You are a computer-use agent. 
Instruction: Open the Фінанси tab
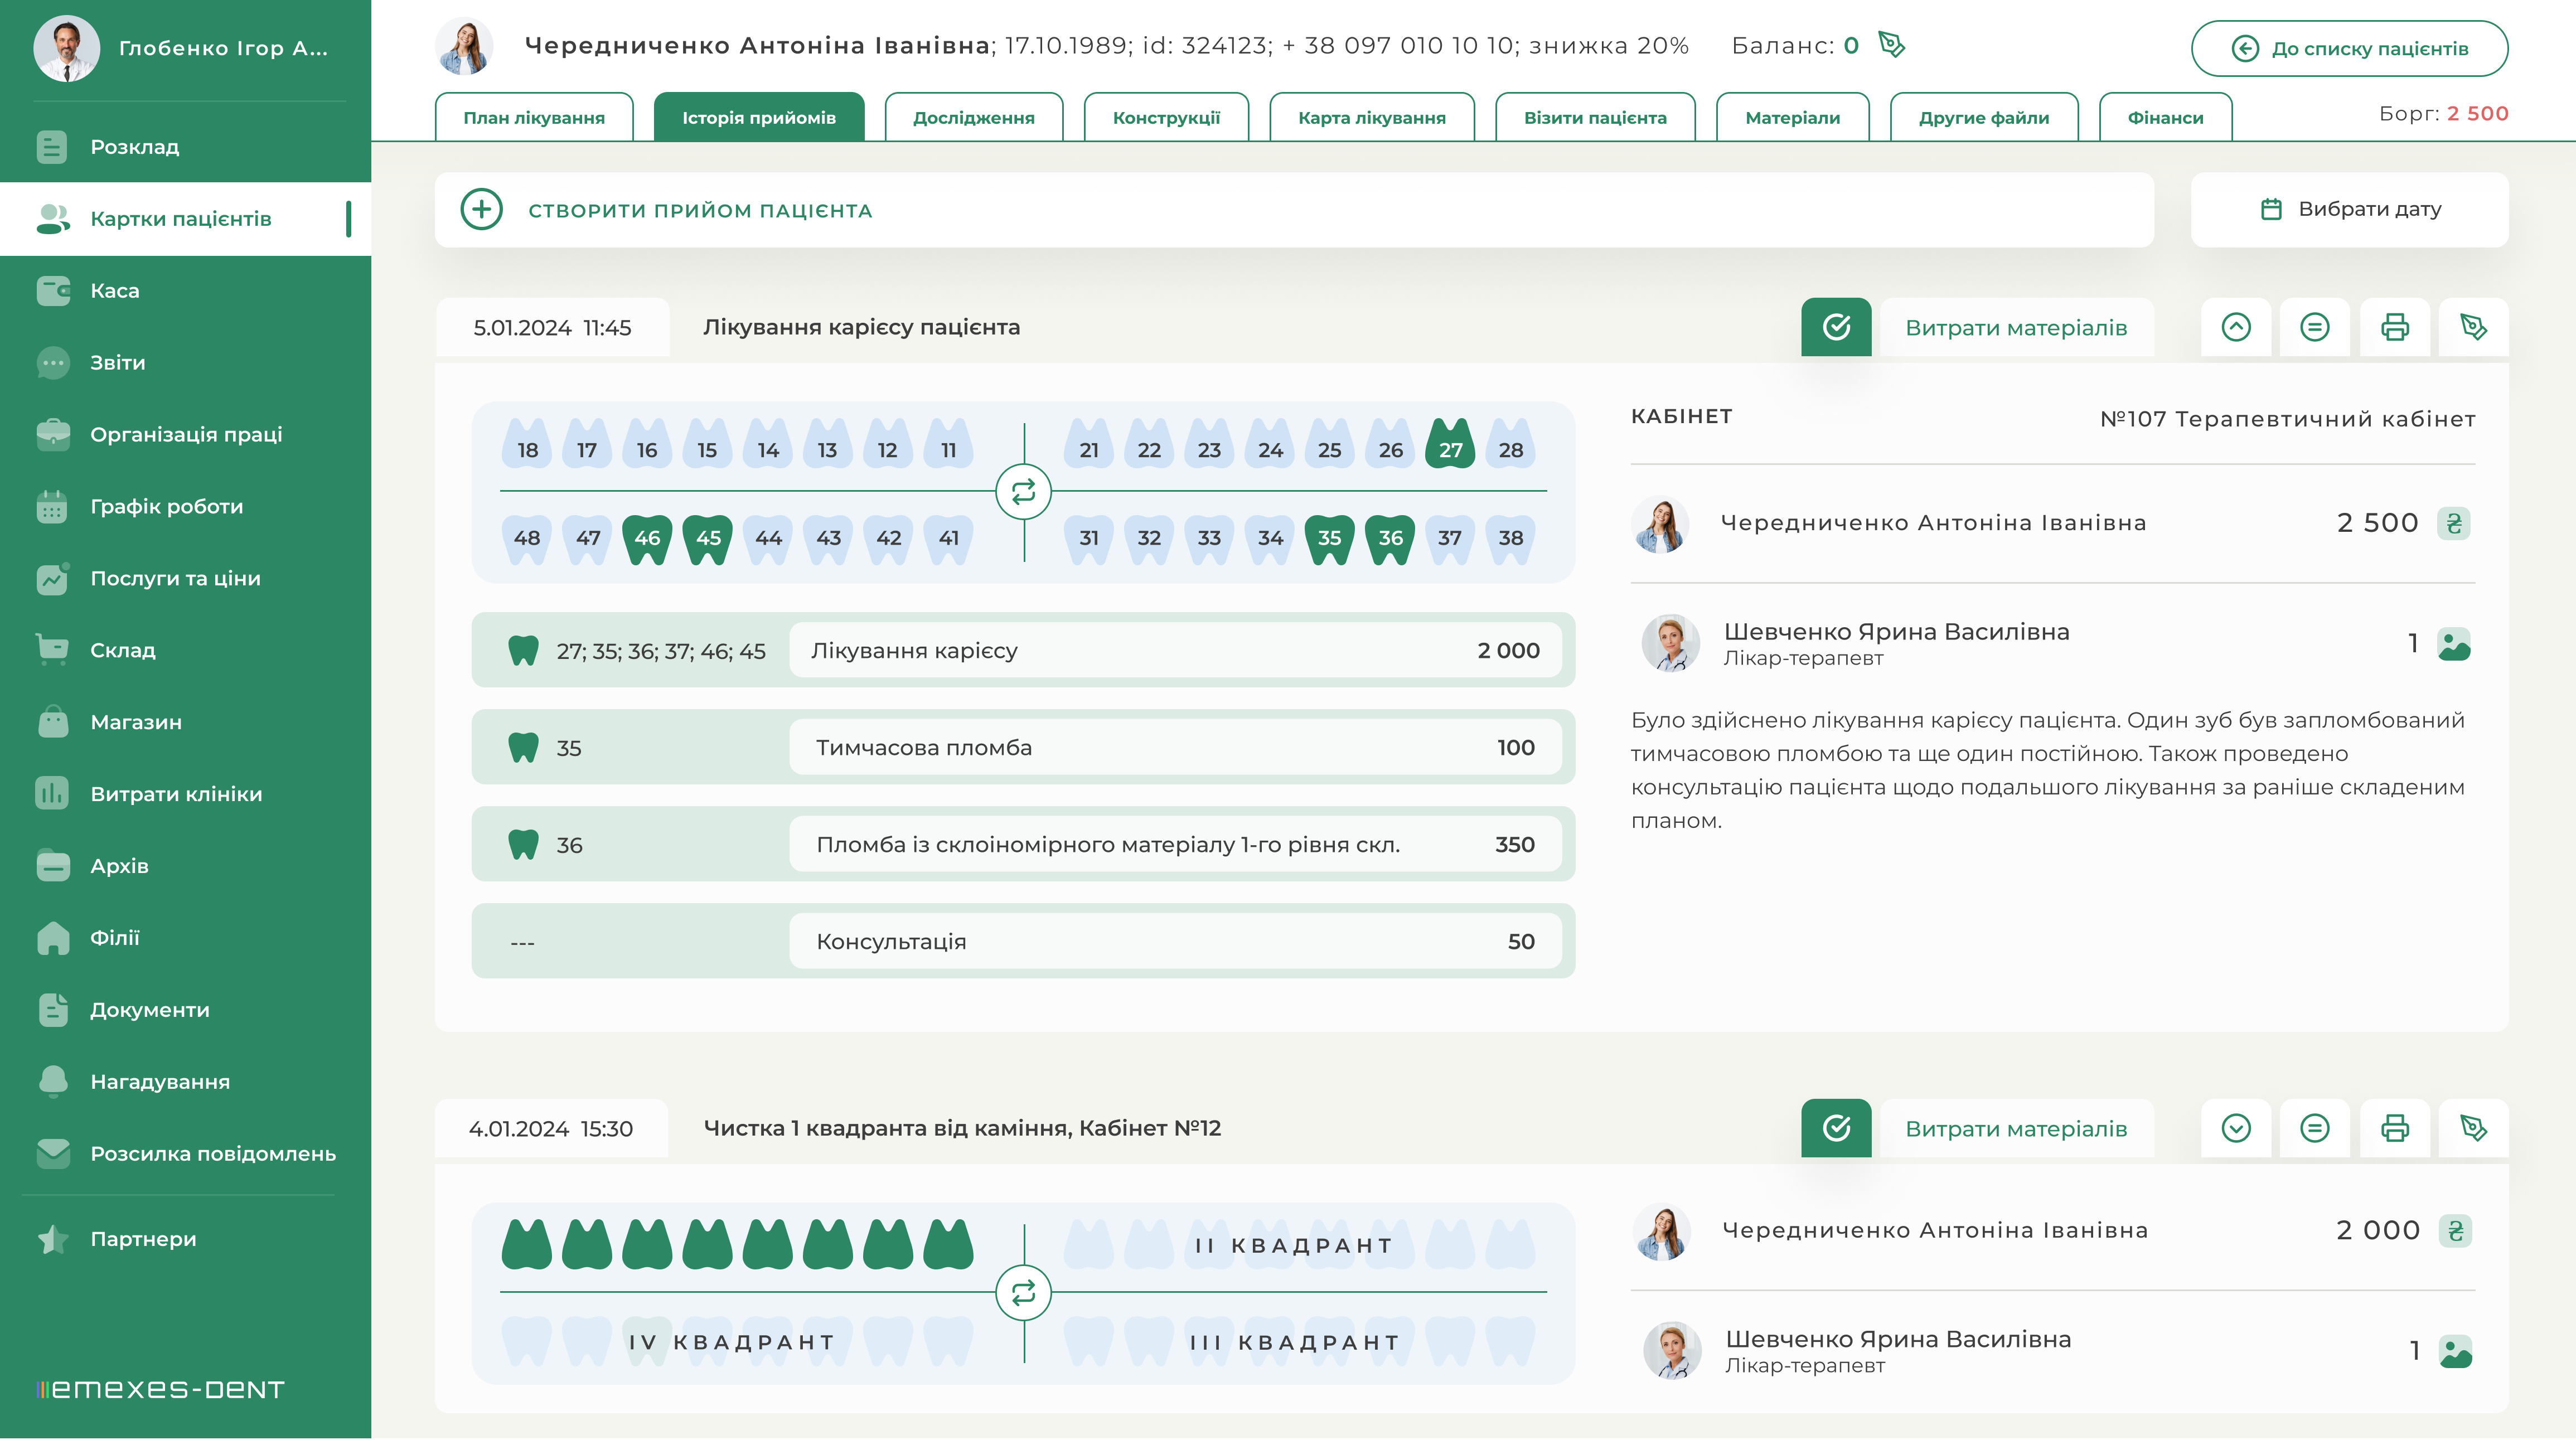click(x=2165, y=118)
